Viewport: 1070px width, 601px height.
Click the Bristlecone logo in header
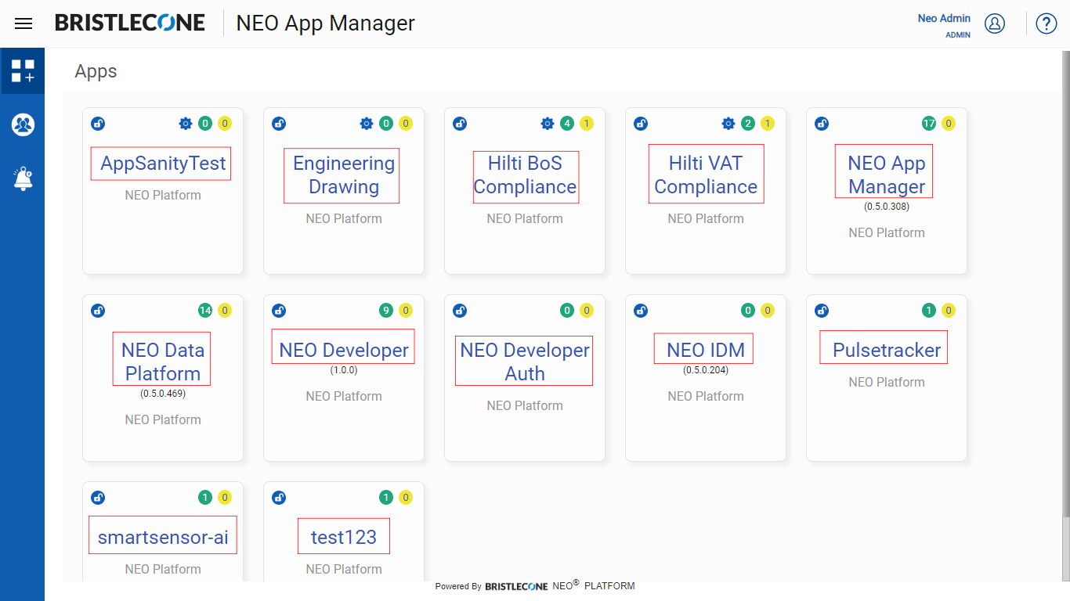coord(130,23)
